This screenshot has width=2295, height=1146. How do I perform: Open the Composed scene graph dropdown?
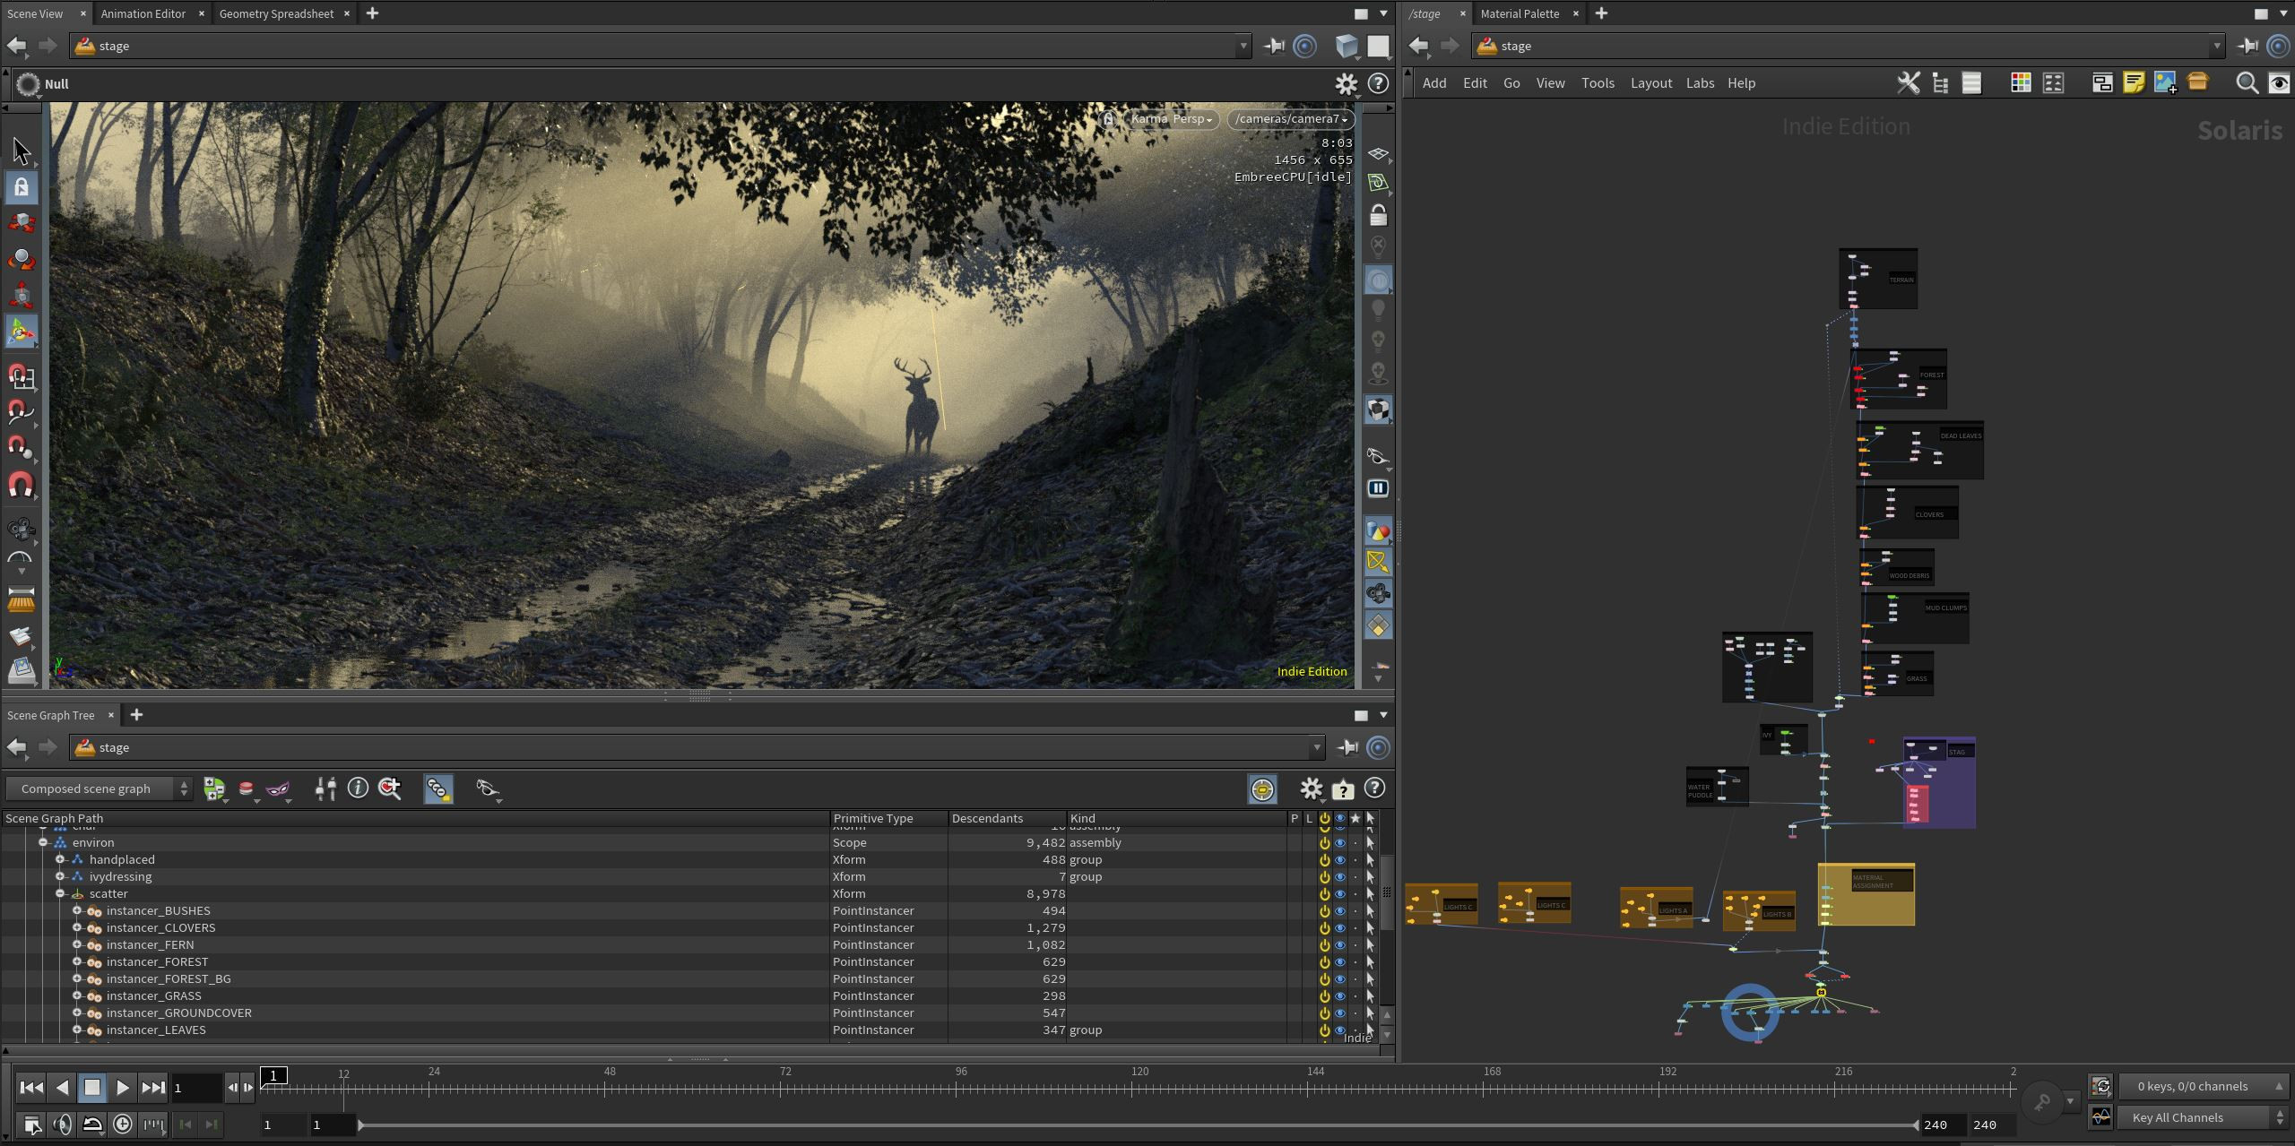[99, 788]
